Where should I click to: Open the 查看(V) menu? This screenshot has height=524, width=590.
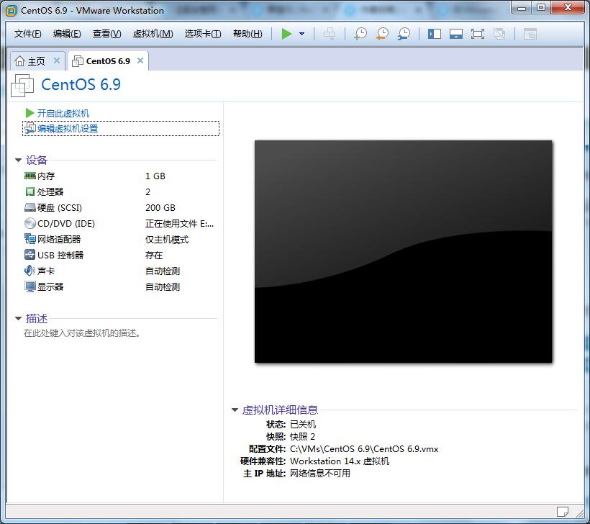(107, 34)
